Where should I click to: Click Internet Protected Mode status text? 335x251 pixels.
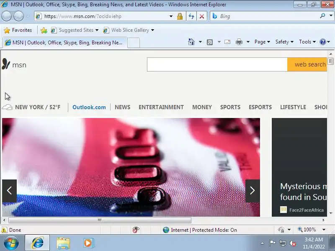coord(204,230)
